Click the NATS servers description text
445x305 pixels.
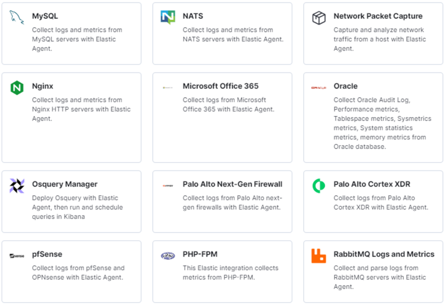coord(233,34)
